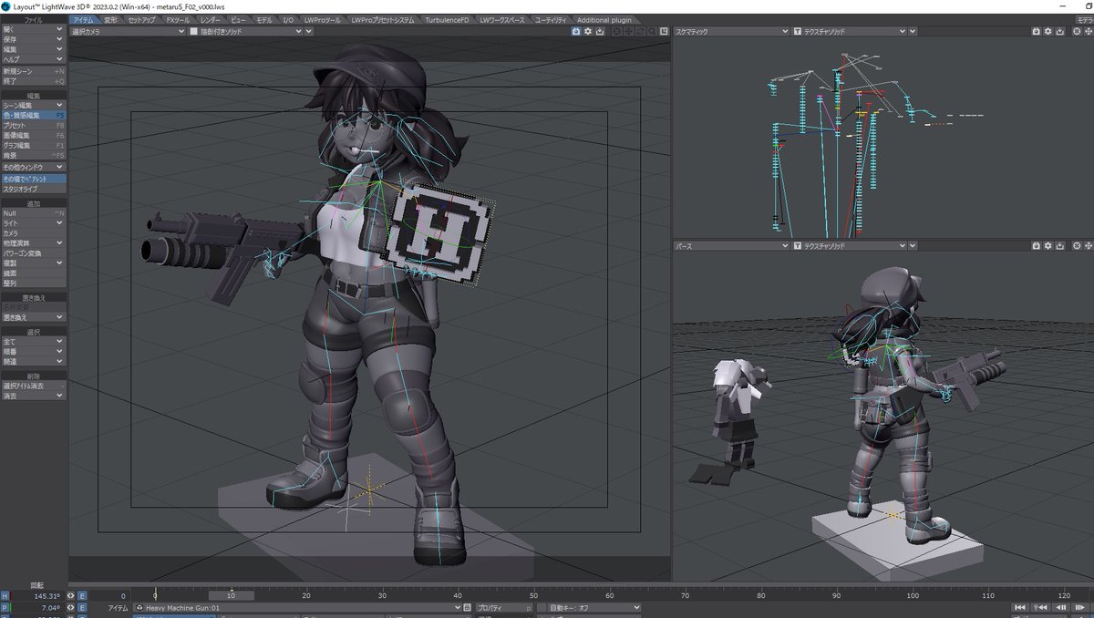Screen dimensions: 1094x618
Task: Click the Perspective viewport export icon
Action: [x=1058, y=246]
